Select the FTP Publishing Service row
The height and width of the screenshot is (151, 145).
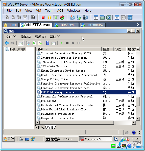[86, 92]
